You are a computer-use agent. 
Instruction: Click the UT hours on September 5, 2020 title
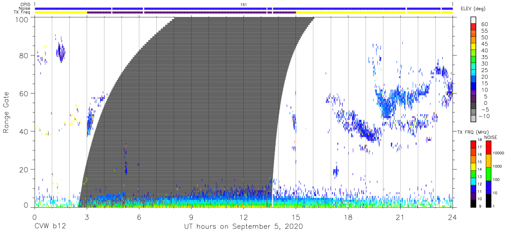tap(243, 227)
